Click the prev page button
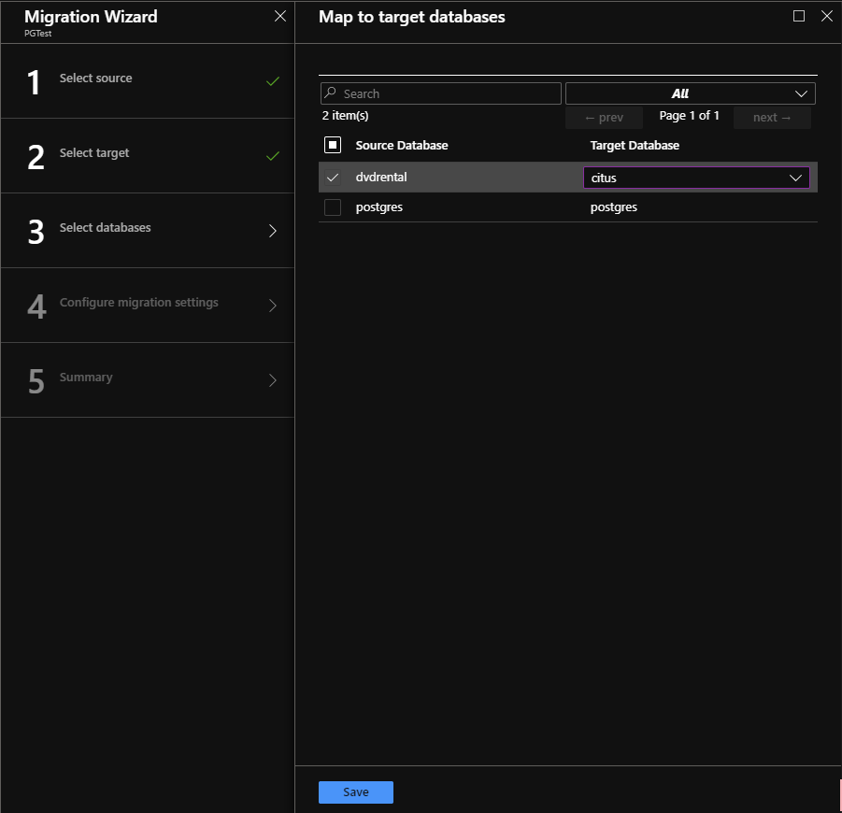Image resolution: width=842 pixels, height=813 pixels. [604, 118]
